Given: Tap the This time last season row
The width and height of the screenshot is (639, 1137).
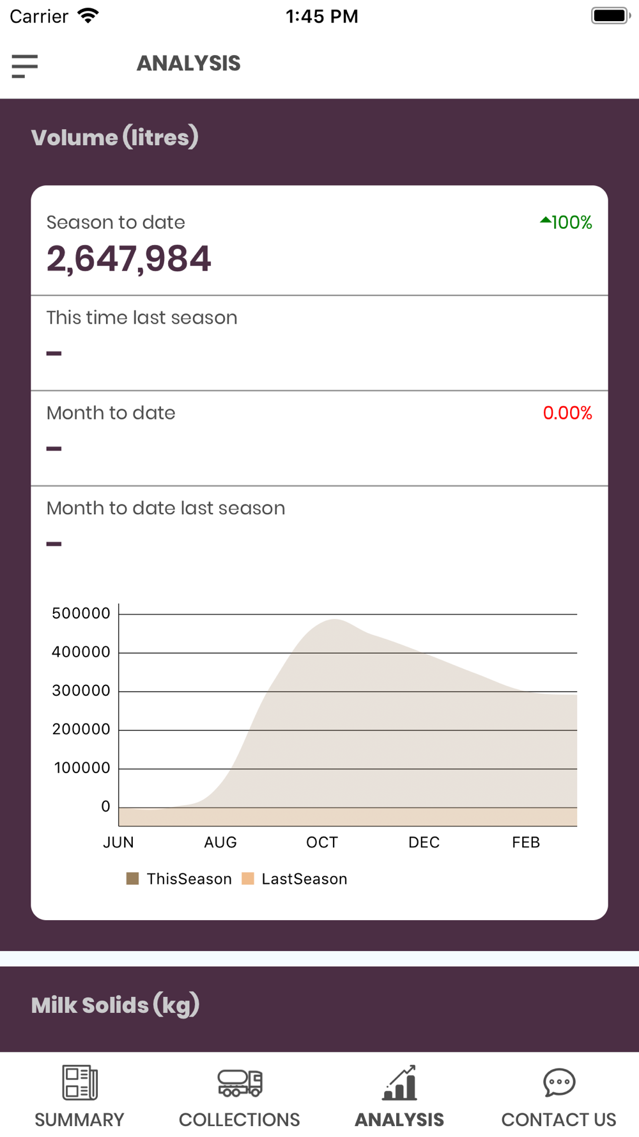Looking at the screenshot, I should coord(319,343).
